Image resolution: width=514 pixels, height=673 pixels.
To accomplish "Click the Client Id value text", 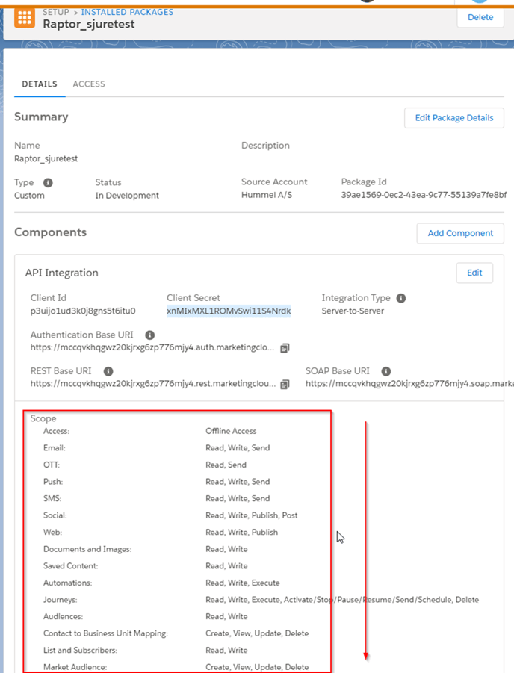I will [83, 311].
